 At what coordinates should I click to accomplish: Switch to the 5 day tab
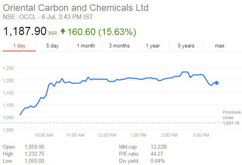[52, 46]
